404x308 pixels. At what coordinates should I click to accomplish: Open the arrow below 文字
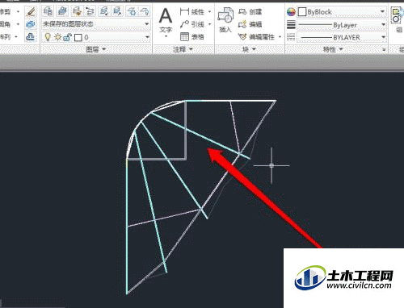point(166,35)
